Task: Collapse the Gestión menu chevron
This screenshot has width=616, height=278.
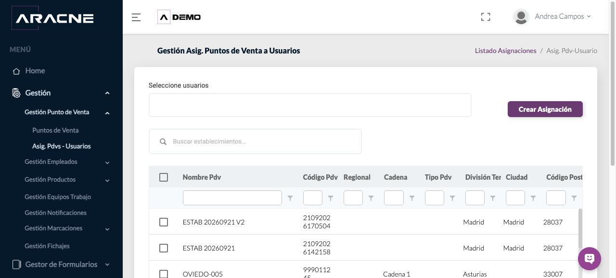Action: (107, 93)
